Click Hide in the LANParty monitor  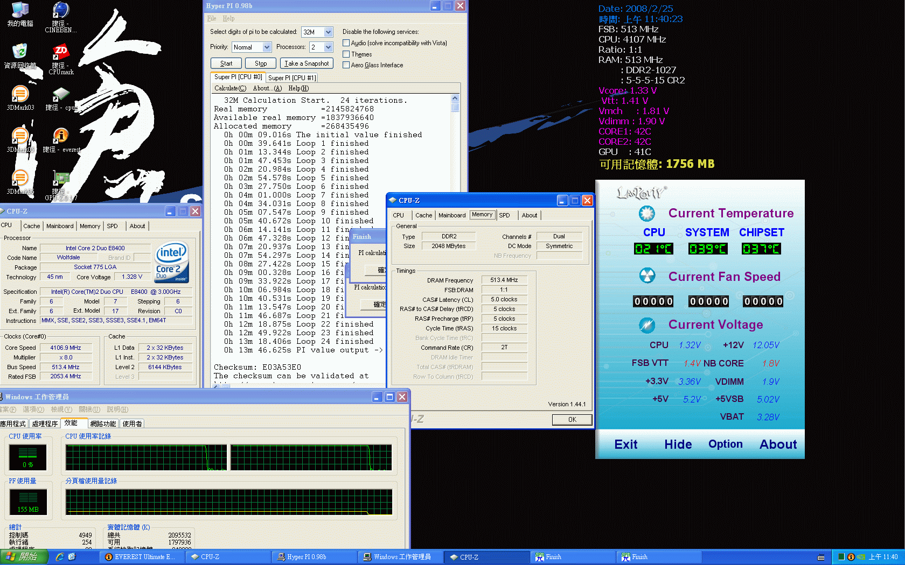(x=678, y=444)
